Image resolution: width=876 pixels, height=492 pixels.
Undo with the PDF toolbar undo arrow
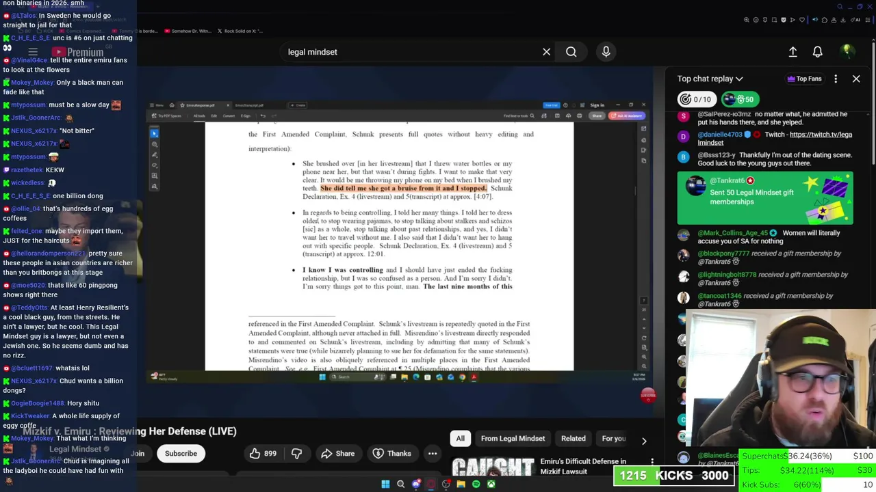(x=263, y=115)
